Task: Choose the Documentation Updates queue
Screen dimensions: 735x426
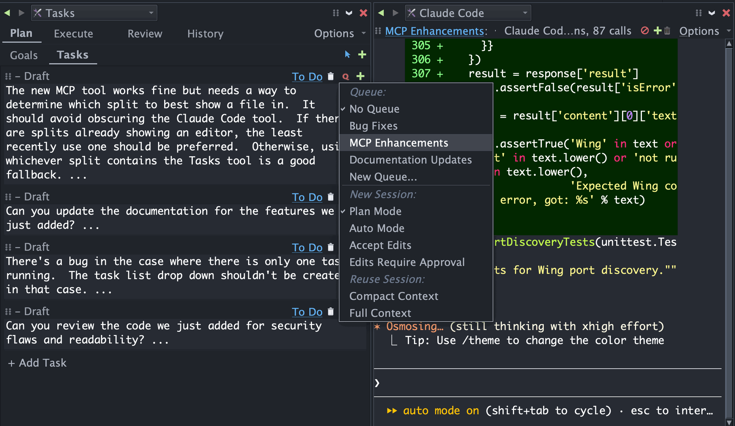Action: click(416, 160)
